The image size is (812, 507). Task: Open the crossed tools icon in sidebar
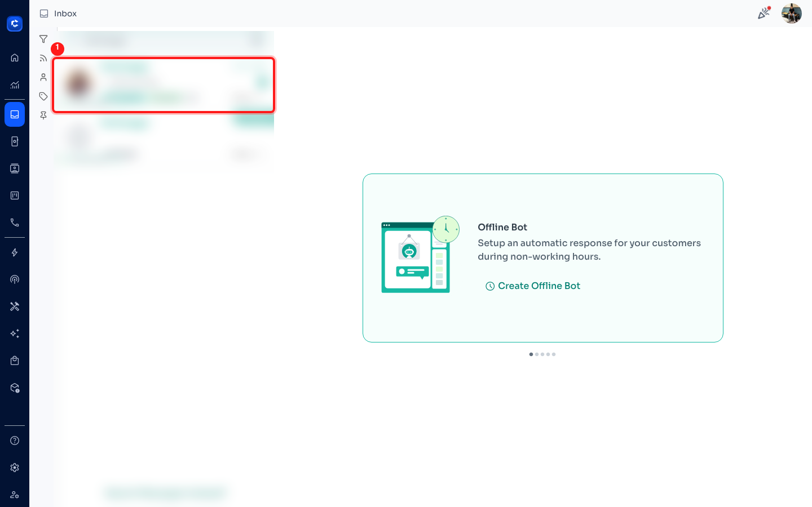point(15,306)
